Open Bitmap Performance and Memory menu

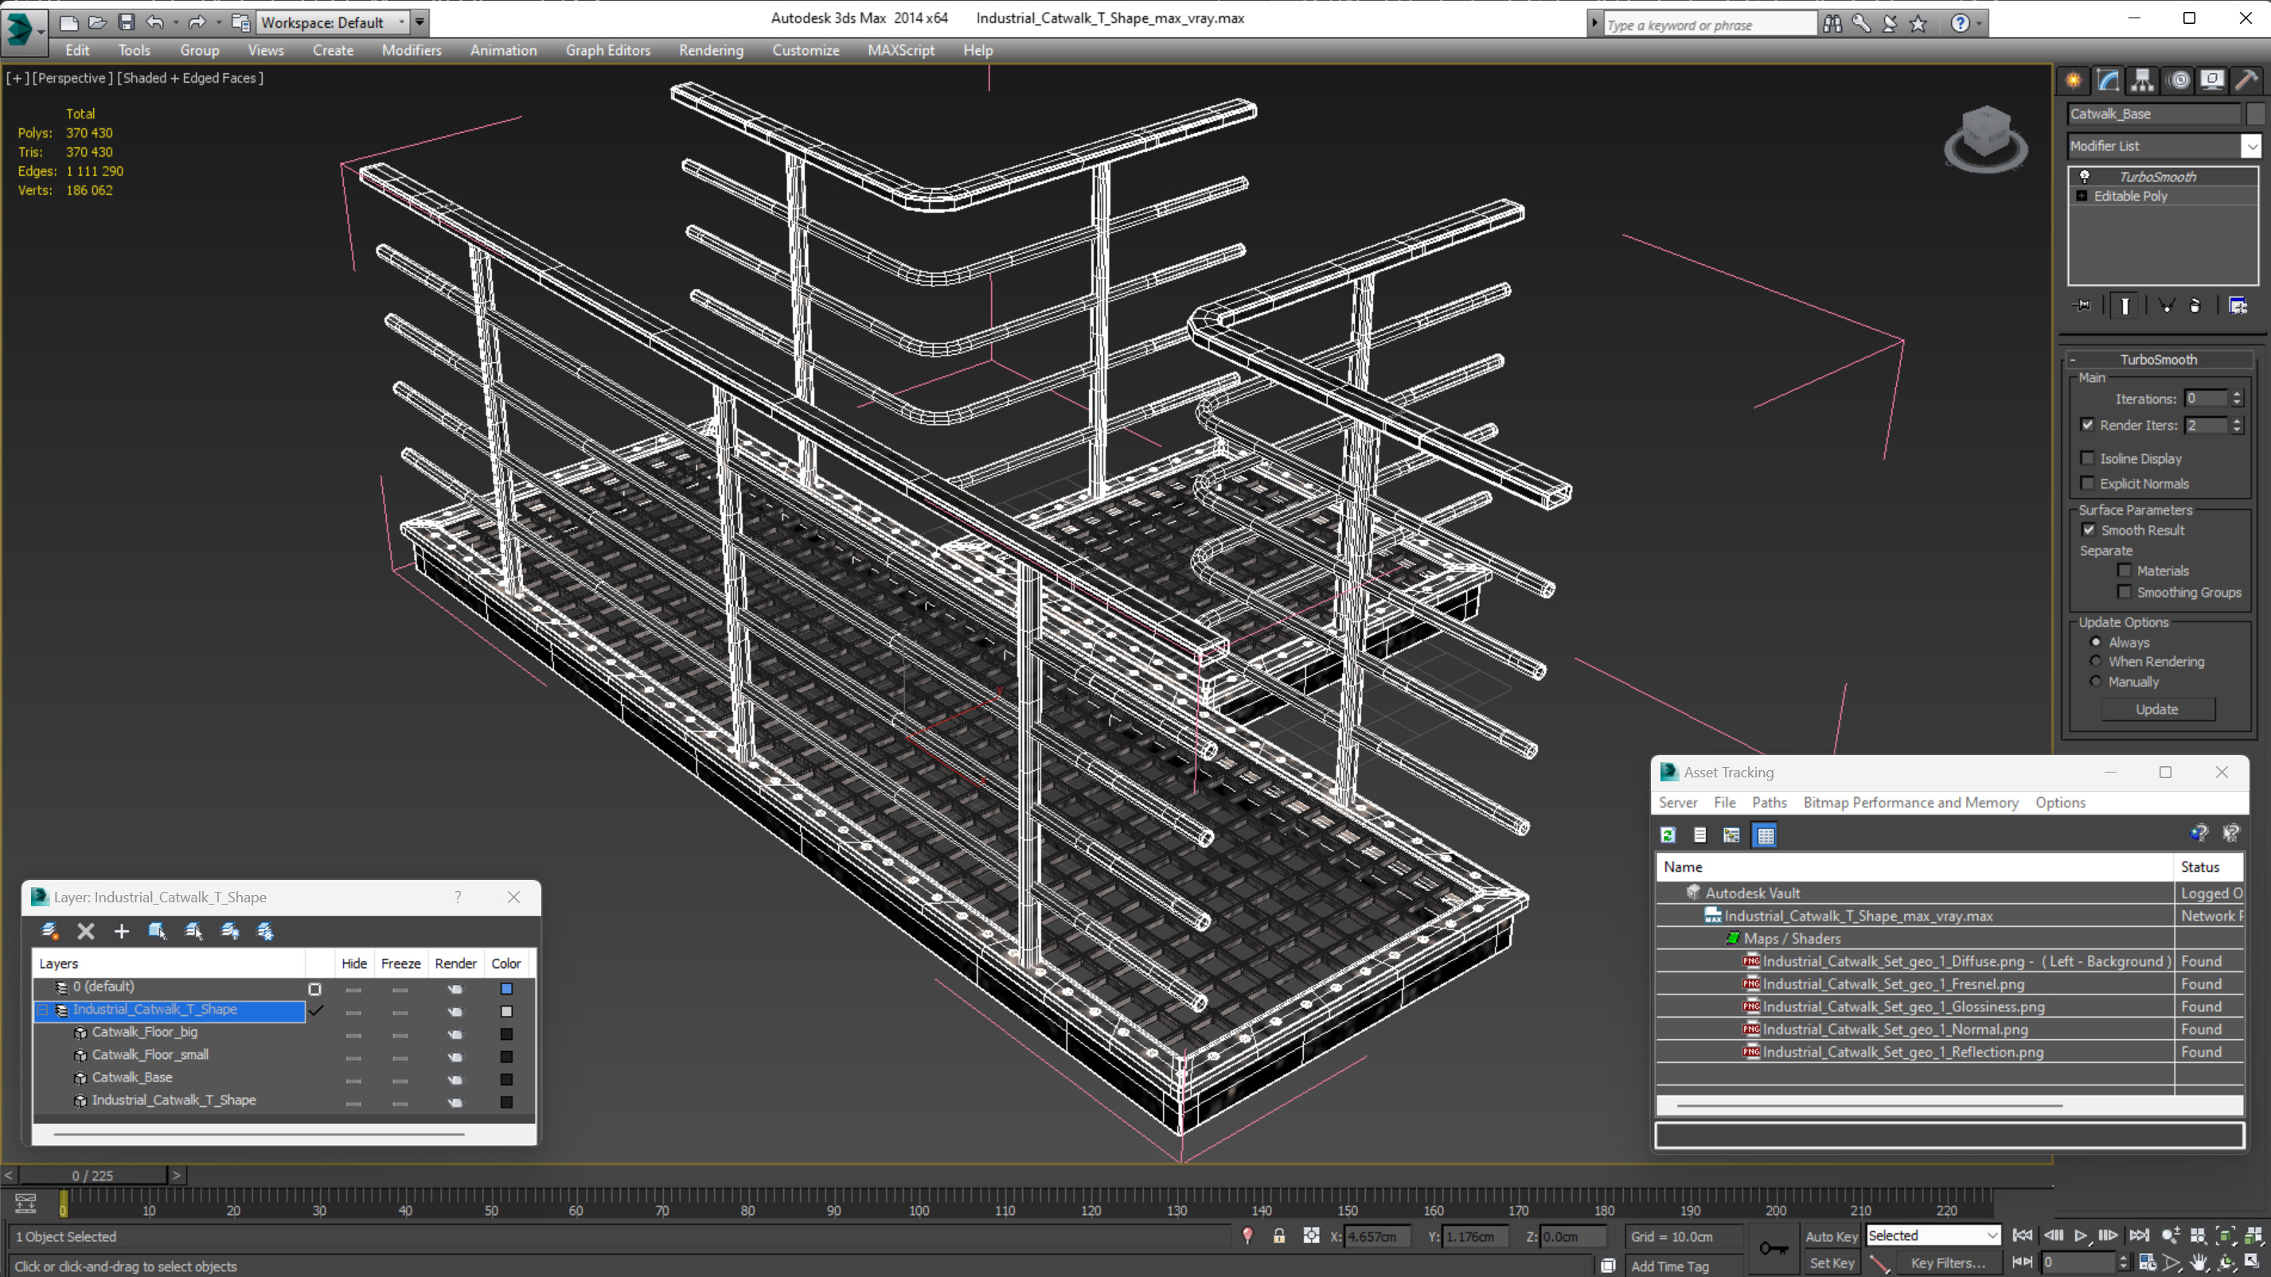(1910, 802)
